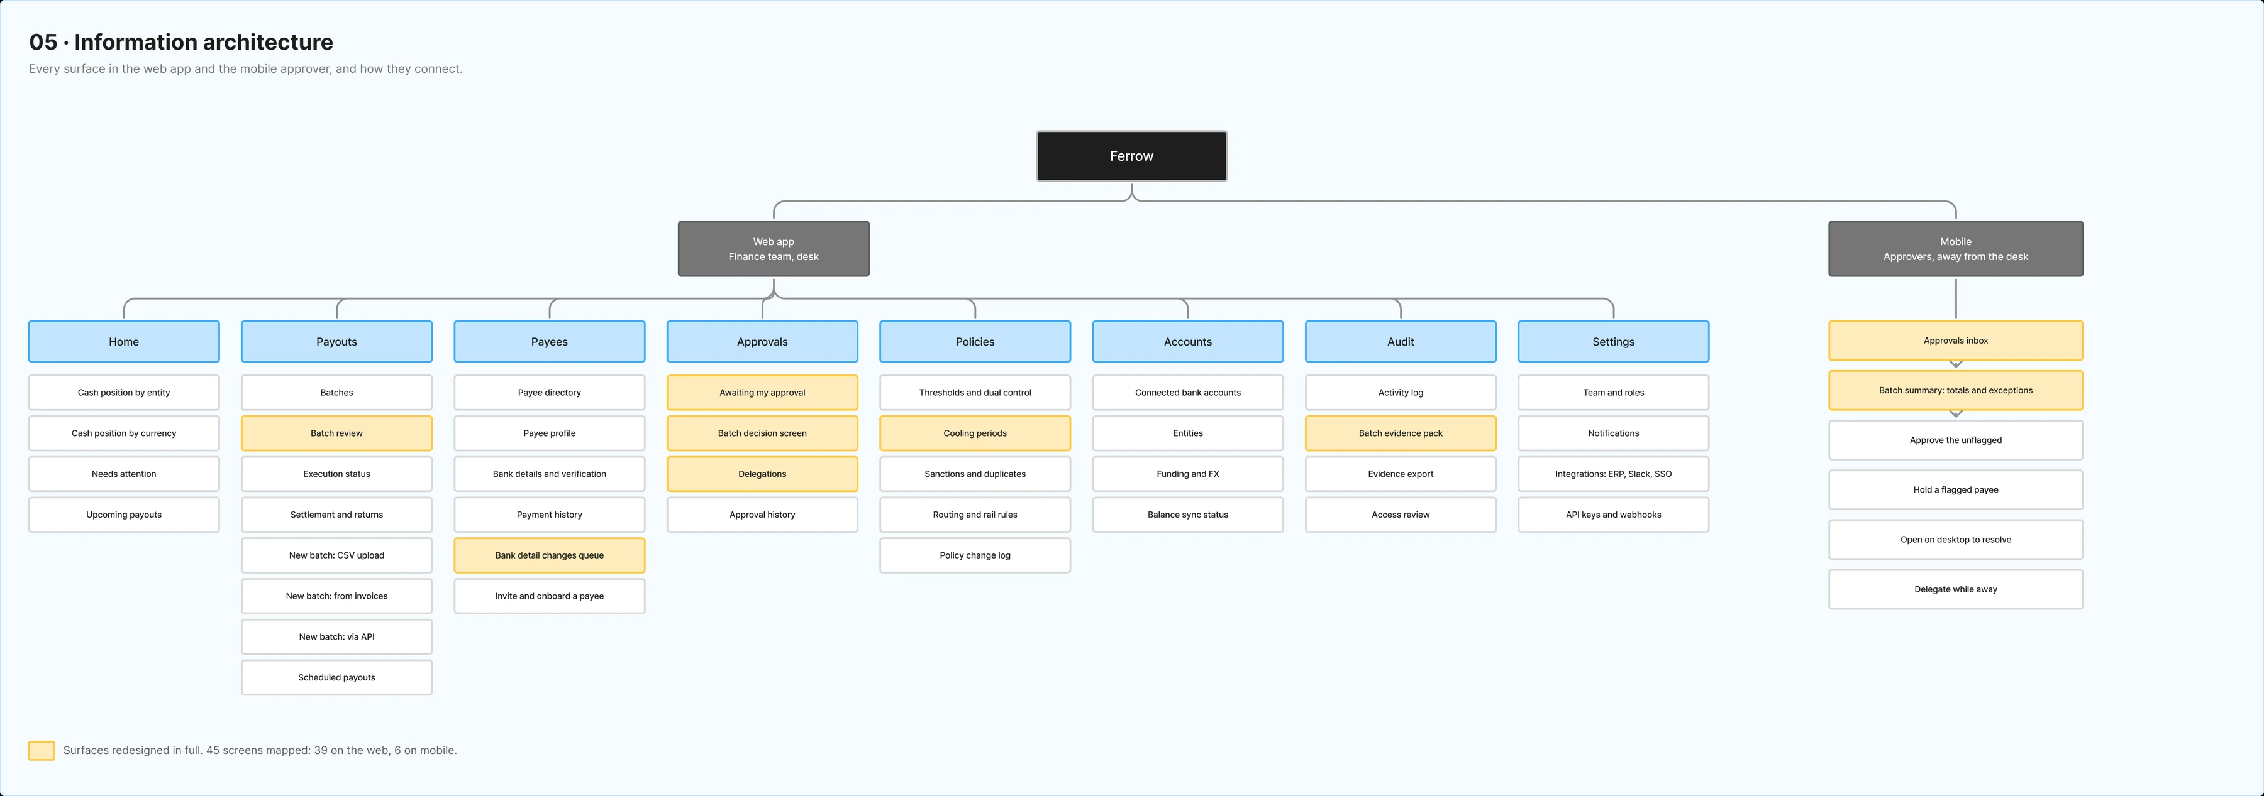Image resolution: width=2264 pixels, height=796 pixels.
Task: Click the Home section box
Action: coord(124,341)
